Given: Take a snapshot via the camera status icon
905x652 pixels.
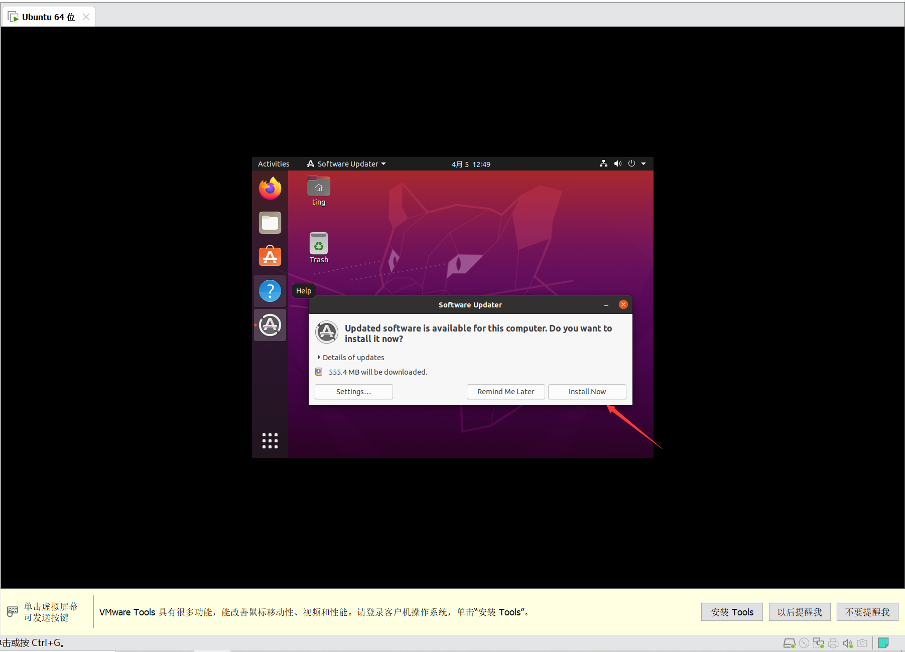Looking at the screenshot, I should pos(862,643).
